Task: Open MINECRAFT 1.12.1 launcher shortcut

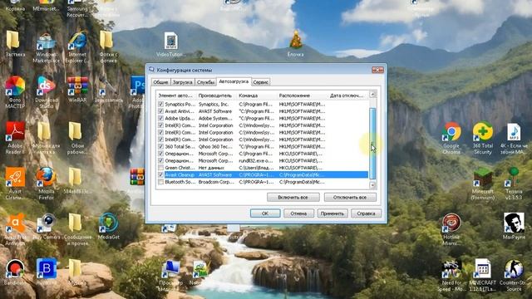Action: pyautogui.click(x=483, y=275)
